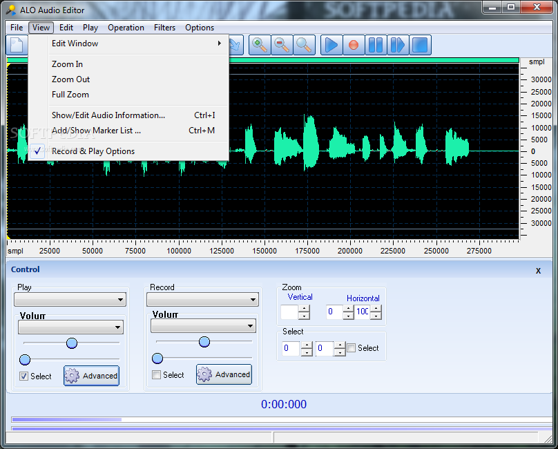Decrease the Select end value
The width and height of the screenshot is (558, 449).
coord(340,352)
